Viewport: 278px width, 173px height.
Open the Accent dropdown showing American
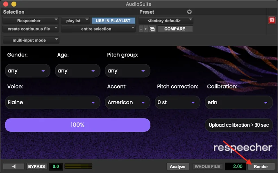pos(128,102)
